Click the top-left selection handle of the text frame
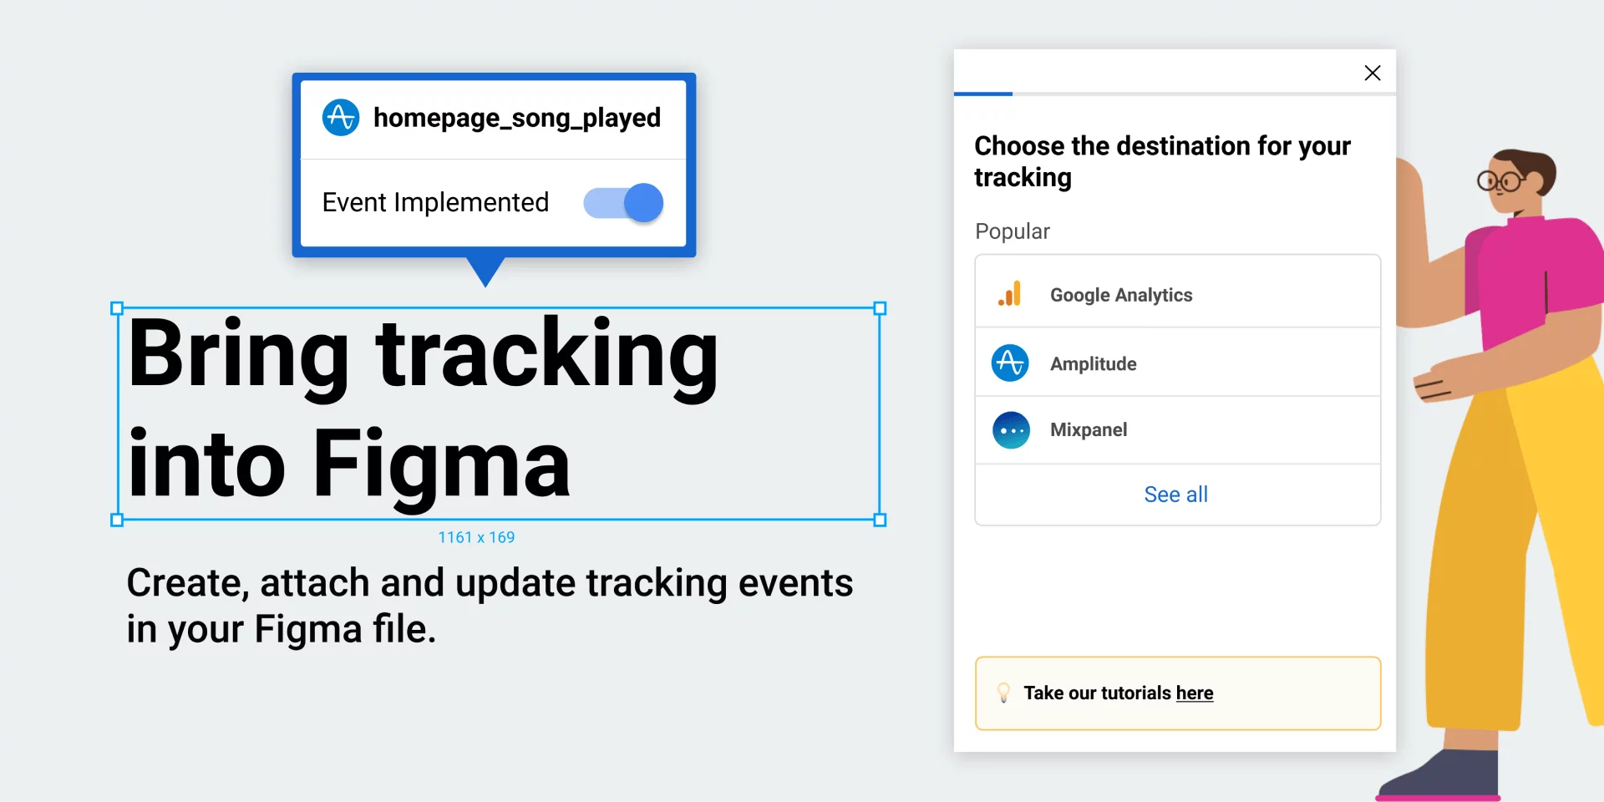The width and height of the screenshot is (1604, 802). pyautogui.click(x=117, y=308)
